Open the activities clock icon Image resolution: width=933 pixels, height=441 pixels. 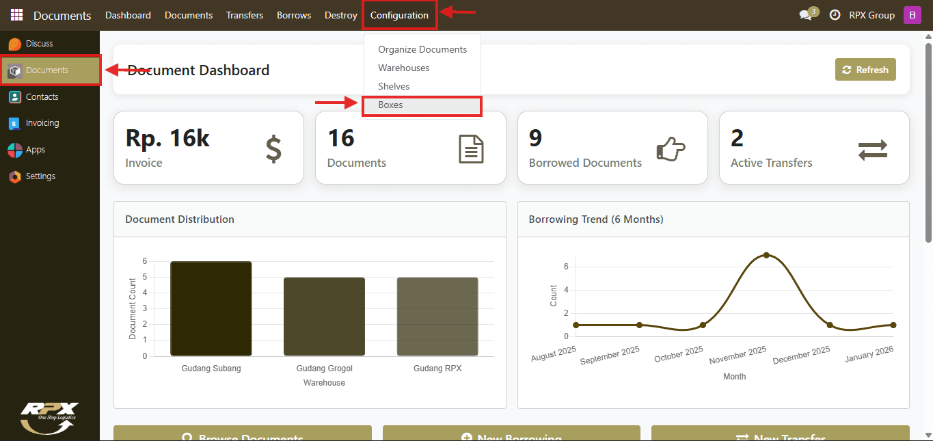[835, 15]
